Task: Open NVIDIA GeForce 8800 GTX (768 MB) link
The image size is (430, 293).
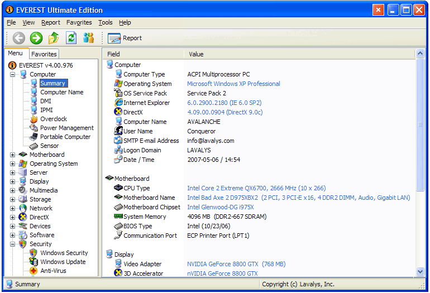Action: 236,264
